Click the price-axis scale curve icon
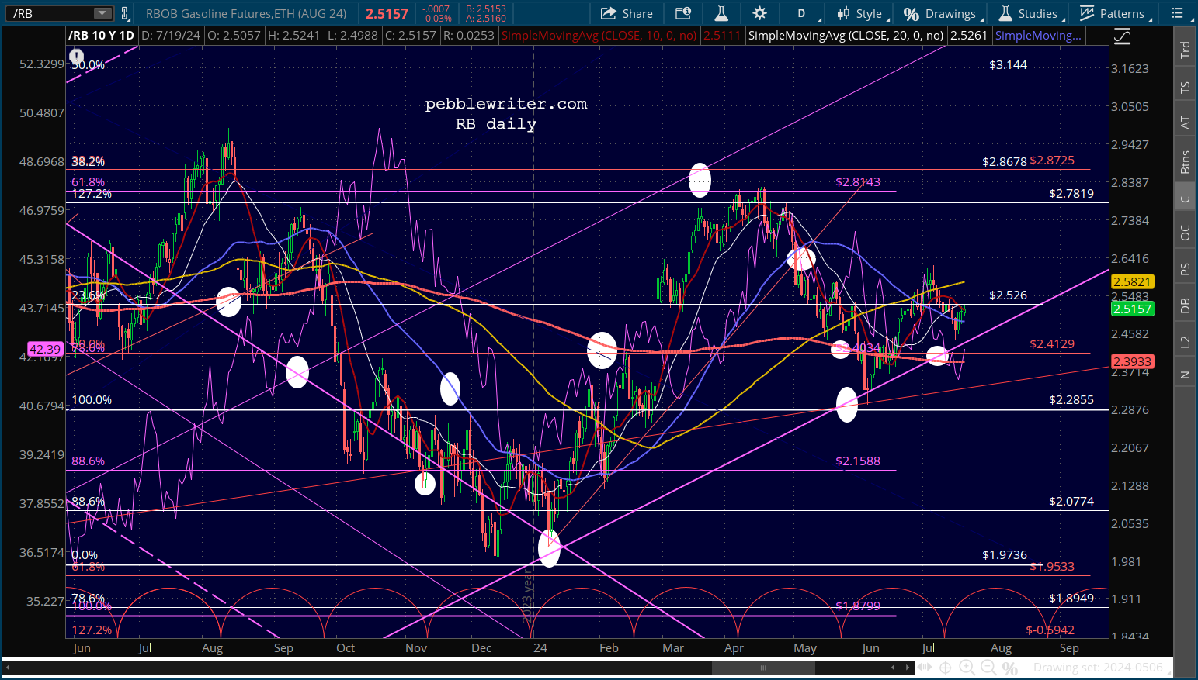The height and width of the screenshot is (680, 1198). click(x=1122, y=36)
